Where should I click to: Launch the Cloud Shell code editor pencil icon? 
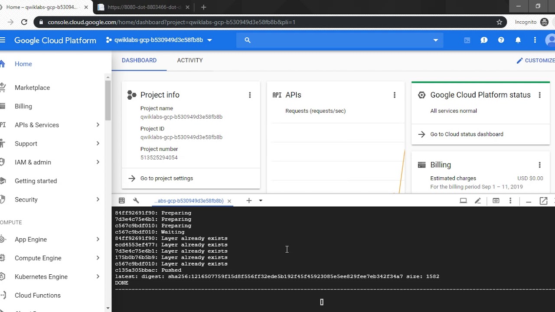point(478,201)
